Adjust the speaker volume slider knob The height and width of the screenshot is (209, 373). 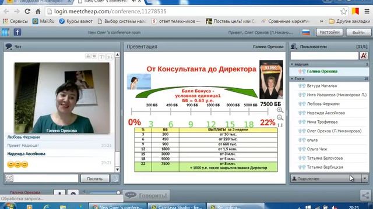118,192
